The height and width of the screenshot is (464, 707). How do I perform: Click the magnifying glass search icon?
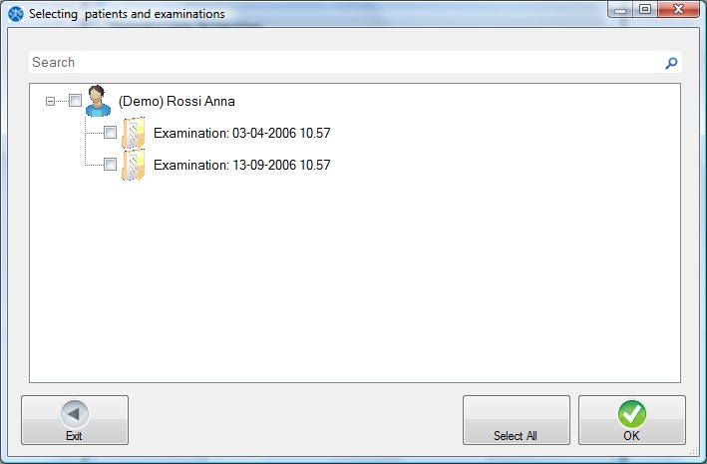point(671,63)
